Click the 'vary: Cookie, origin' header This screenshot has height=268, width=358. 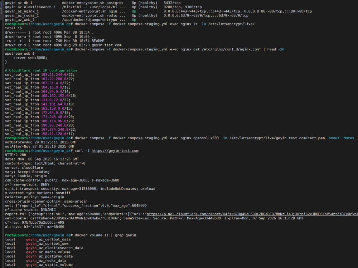(x=26, y=176)
